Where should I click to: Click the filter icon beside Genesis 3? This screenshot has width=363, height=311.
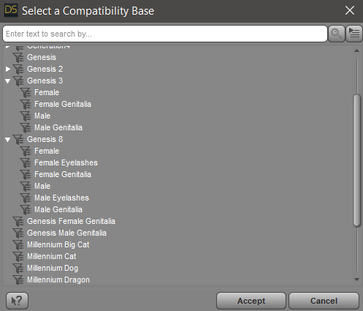tap(19, 80)
